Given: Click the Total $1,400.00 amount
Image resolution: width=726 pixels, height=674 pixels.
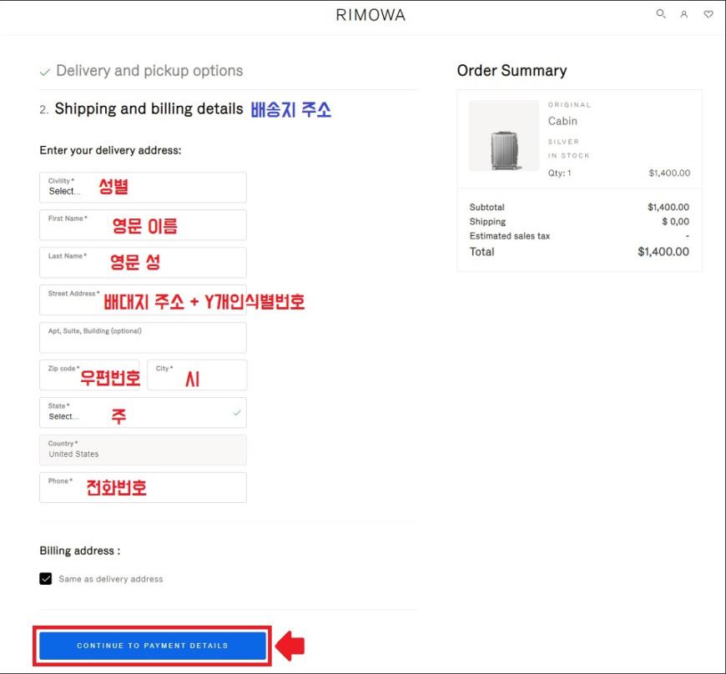Looking at the screenshot, I should click(663, 252).
